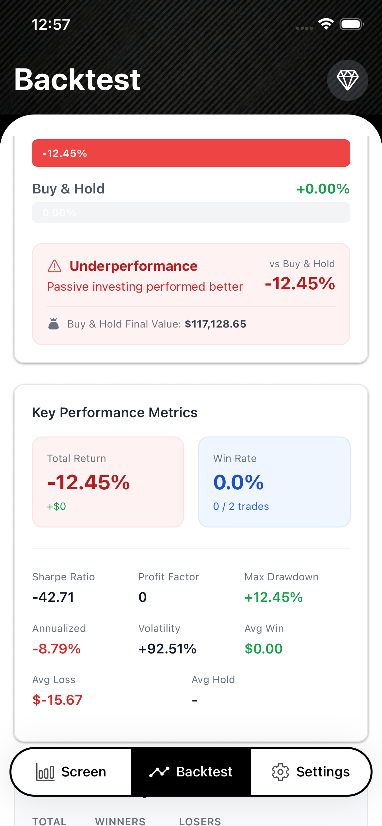
Task: Tap the Settings gear icon
Action: click(x=280, y=772)
